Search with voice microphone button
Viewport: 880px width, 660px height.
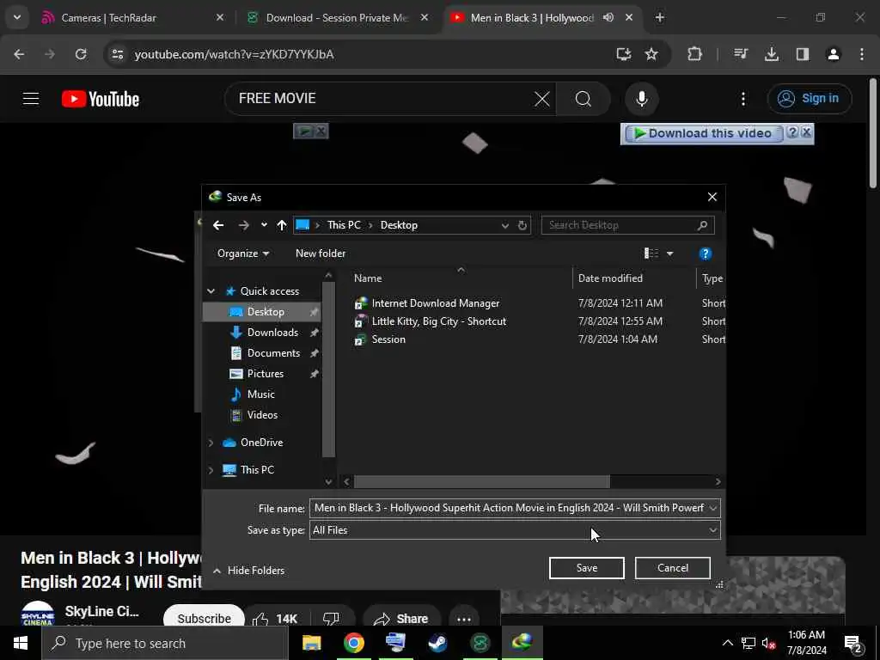pyautogui.click(x=641, y=100)
